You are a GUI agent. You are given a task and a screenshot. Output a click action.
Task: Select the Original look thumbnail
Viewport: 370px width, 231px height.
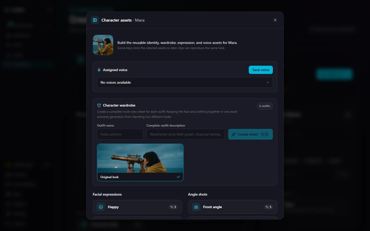140,162
